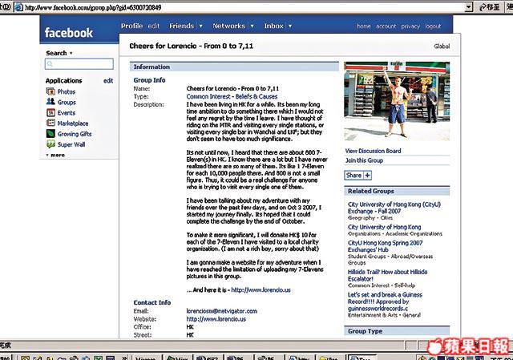This screenshot has width=513, height=360.
Task: Click the facebook logo
Action: point(69,33)
